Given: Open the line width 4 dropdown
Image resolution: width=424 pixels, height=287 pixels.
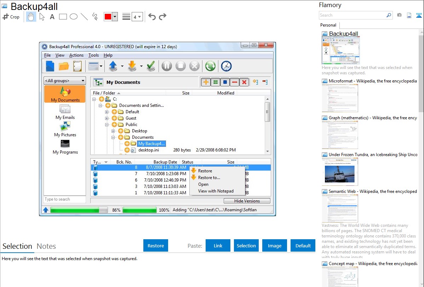Looking at the screenshot, I should (137, 17).
